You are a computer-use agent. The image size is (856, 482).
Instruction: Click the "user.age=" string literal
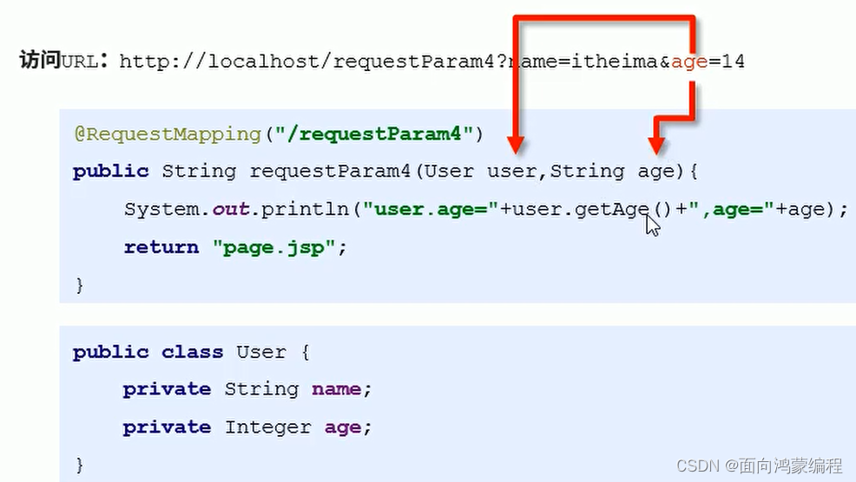click(x=431, y=210)
